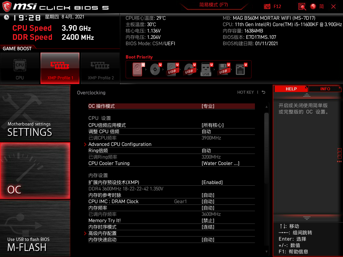Click the scrollbar up arrow in settings list
343x257 pixels.
[x=266, y=107]
